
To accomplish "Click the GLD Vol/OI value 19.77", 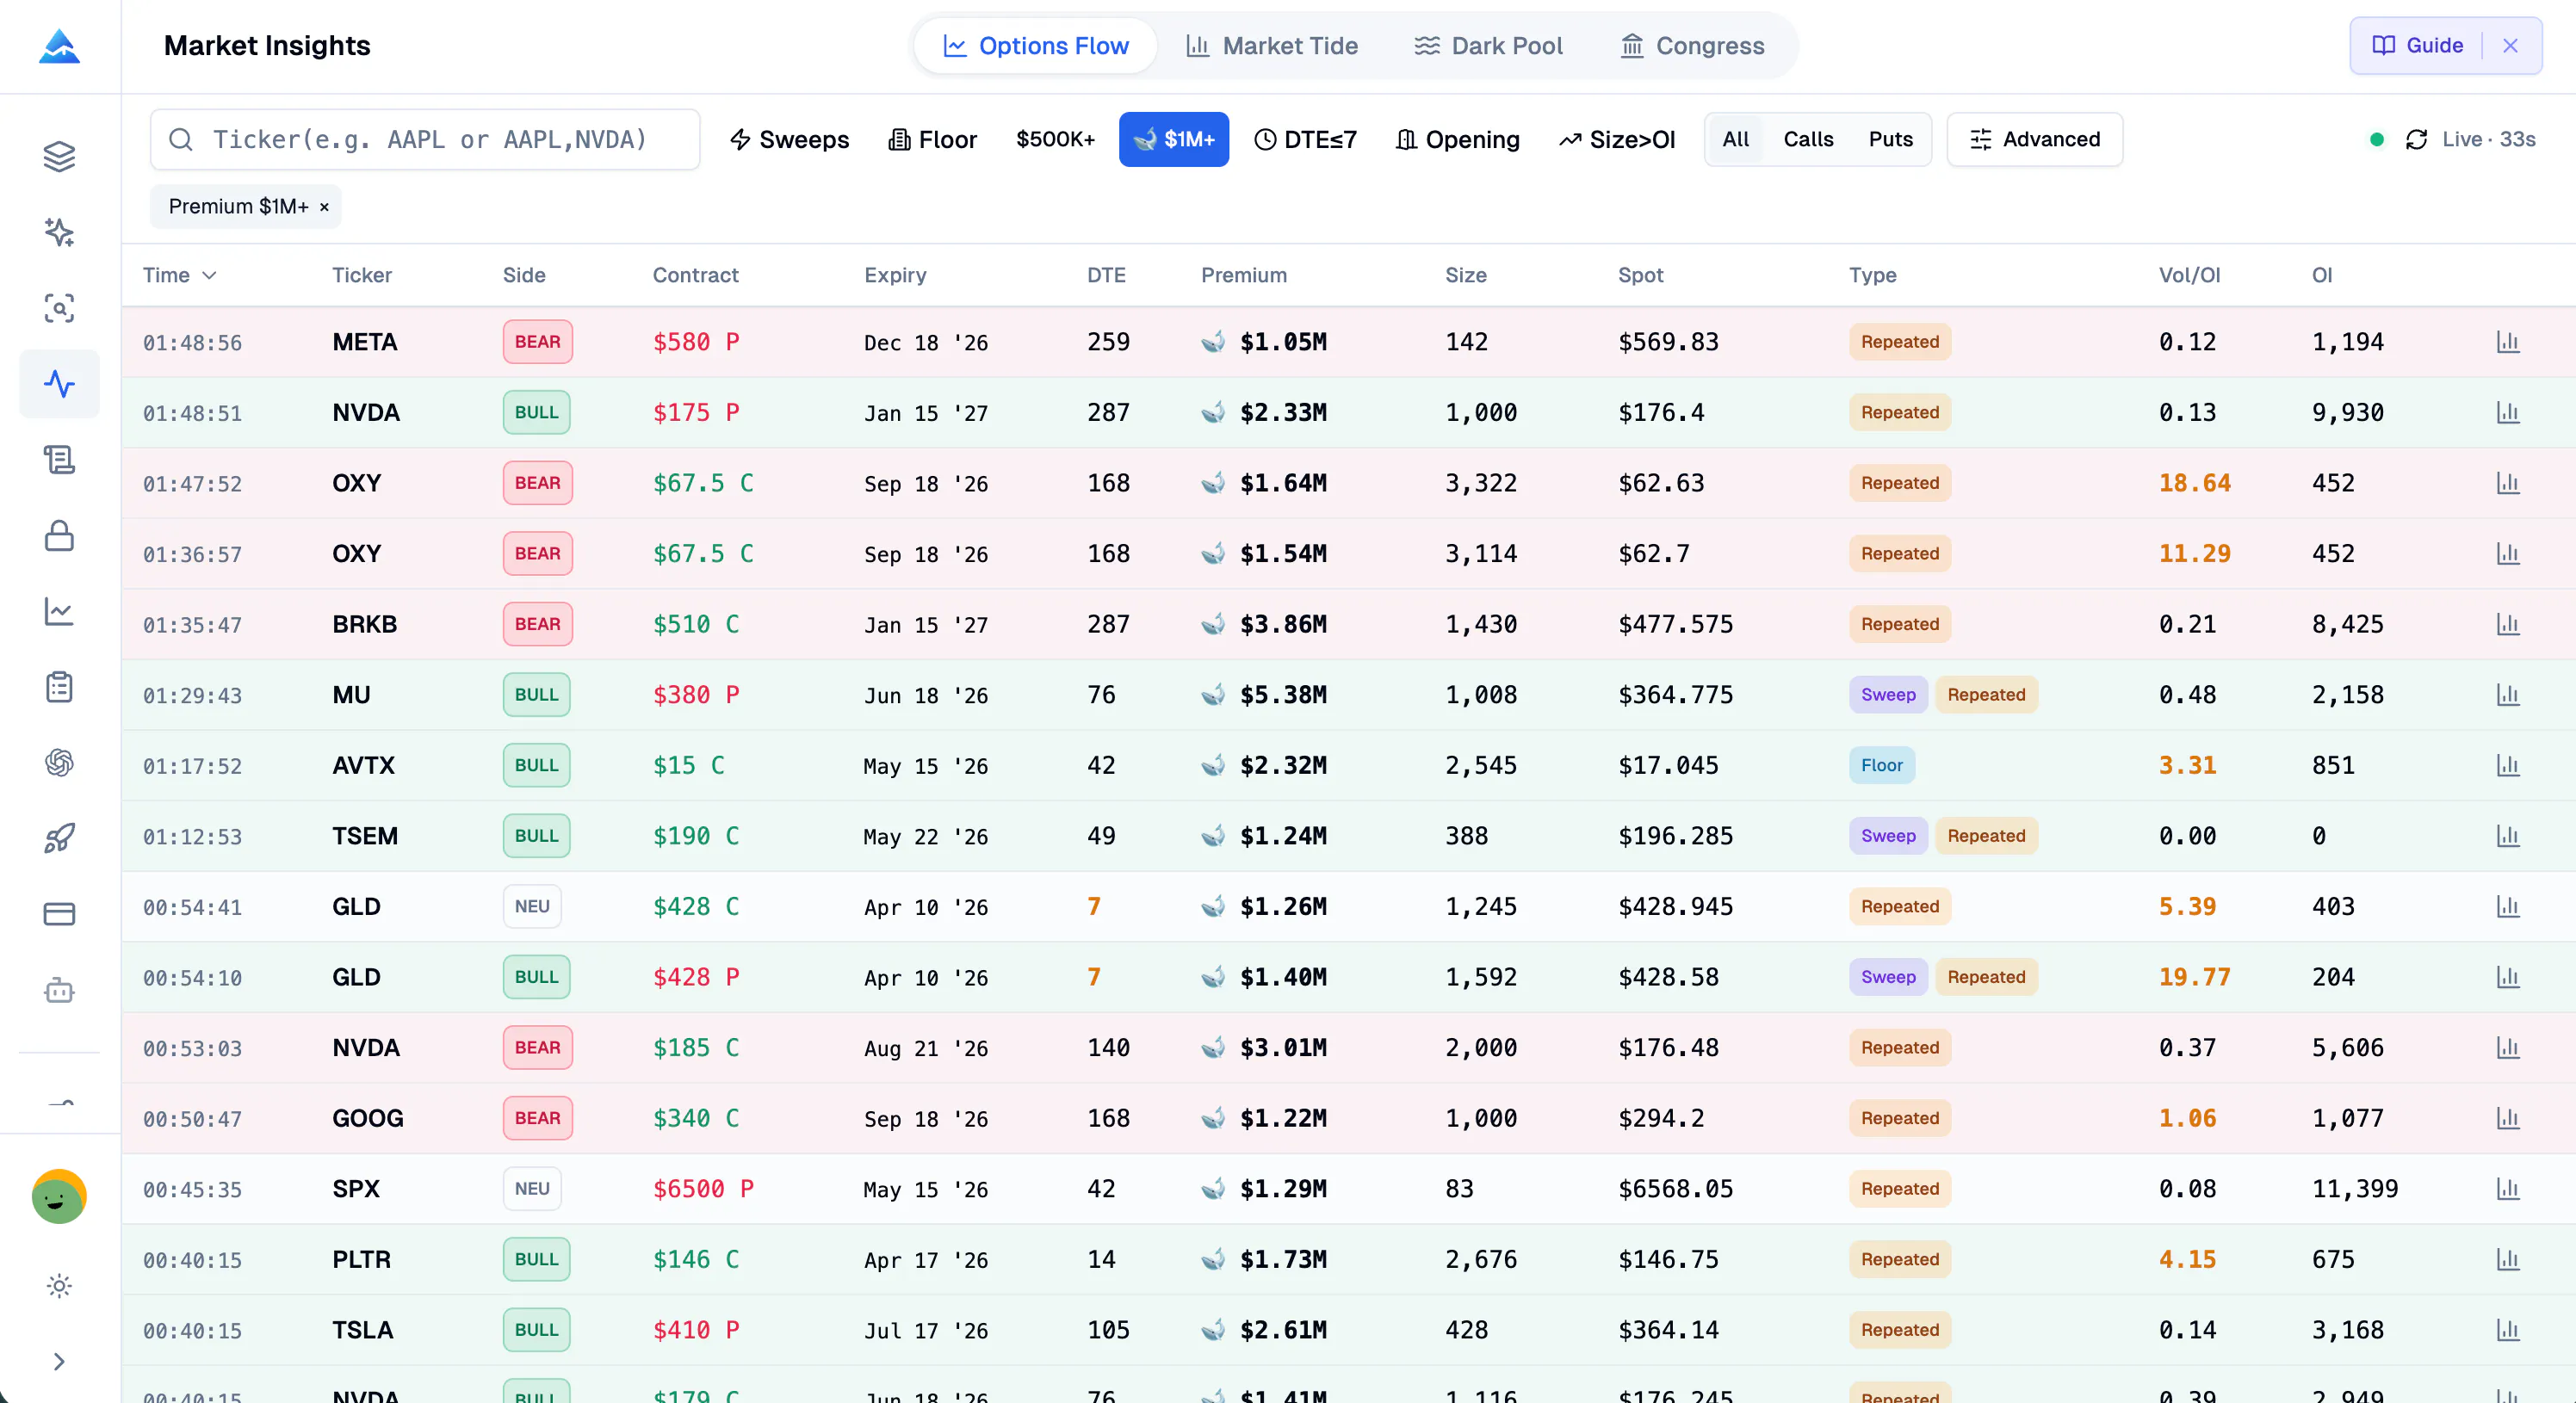I will tap(2194, 977).
